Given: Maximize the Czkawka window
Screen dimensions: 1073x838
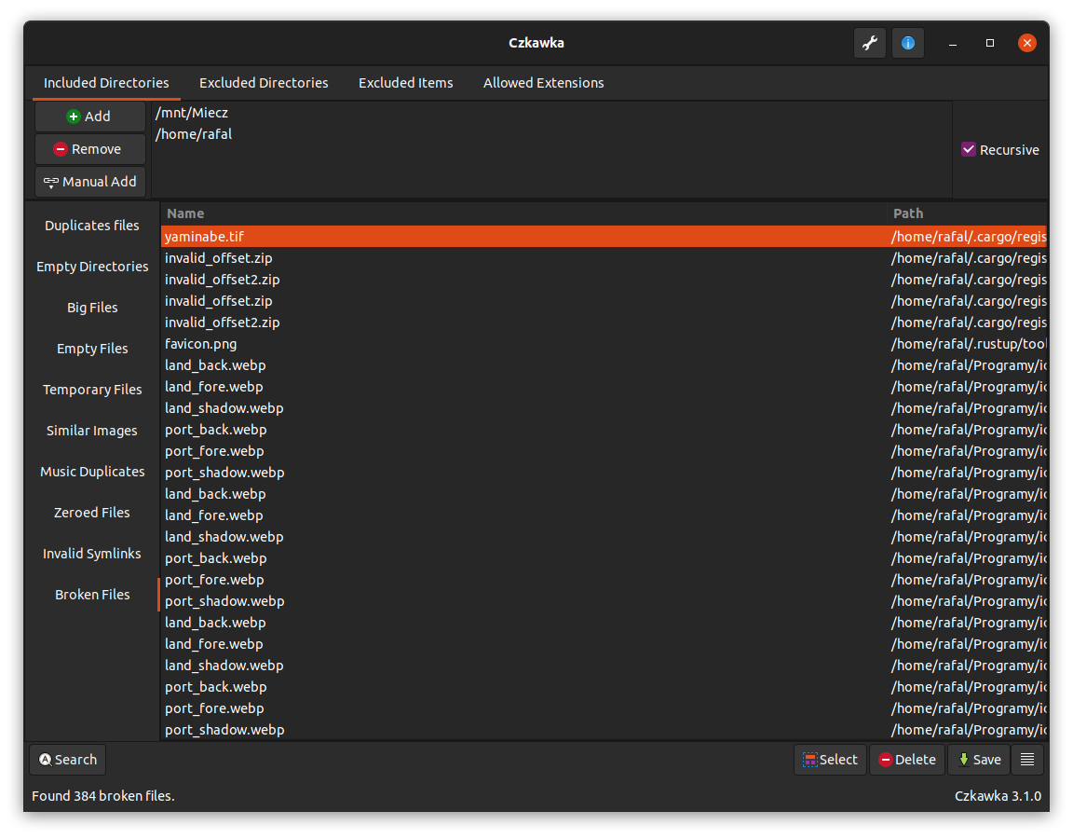Looking at the screenshot, I should (x=989, y=43).
